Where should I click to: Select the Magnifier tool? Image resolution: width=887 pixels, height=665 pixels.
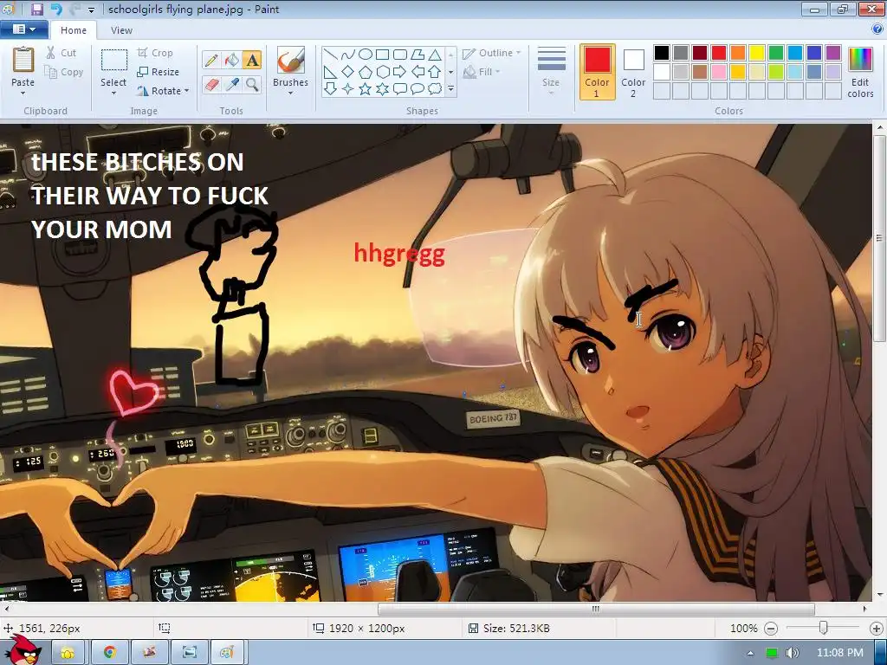click(252, 85)
